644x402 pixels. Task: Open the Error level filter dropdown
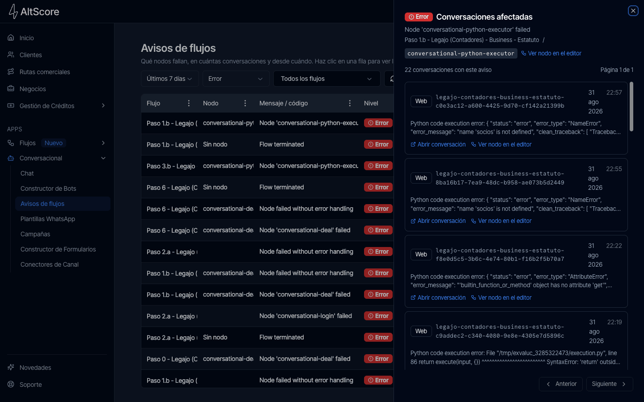[236, 79]
